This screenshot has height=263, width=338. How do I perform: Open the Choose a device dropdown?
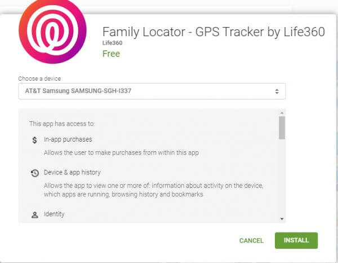click(152, 91)
